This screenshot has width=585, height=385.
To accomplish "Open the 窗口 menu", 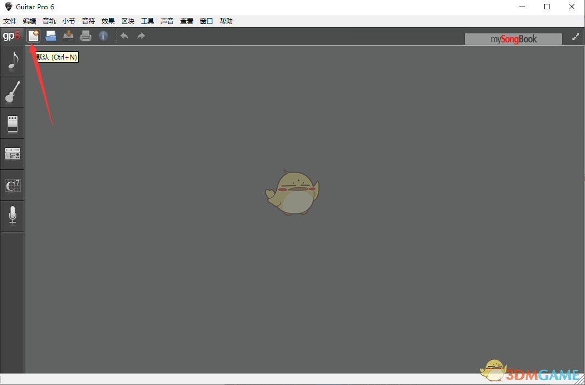I will (x=206, y=21).
